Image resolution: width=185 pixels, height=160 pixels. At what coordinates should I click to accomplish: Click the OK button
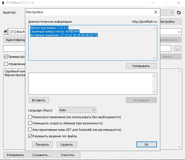pyautogui.click(x=147, y=145)
